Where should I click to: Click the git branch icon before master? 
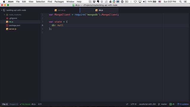[x=159, y=104]
